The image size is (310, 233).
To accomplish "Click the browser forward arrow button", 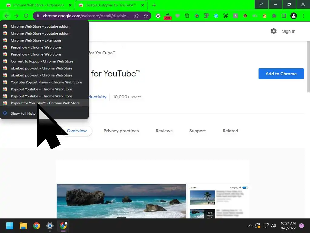I will (16, 16).
